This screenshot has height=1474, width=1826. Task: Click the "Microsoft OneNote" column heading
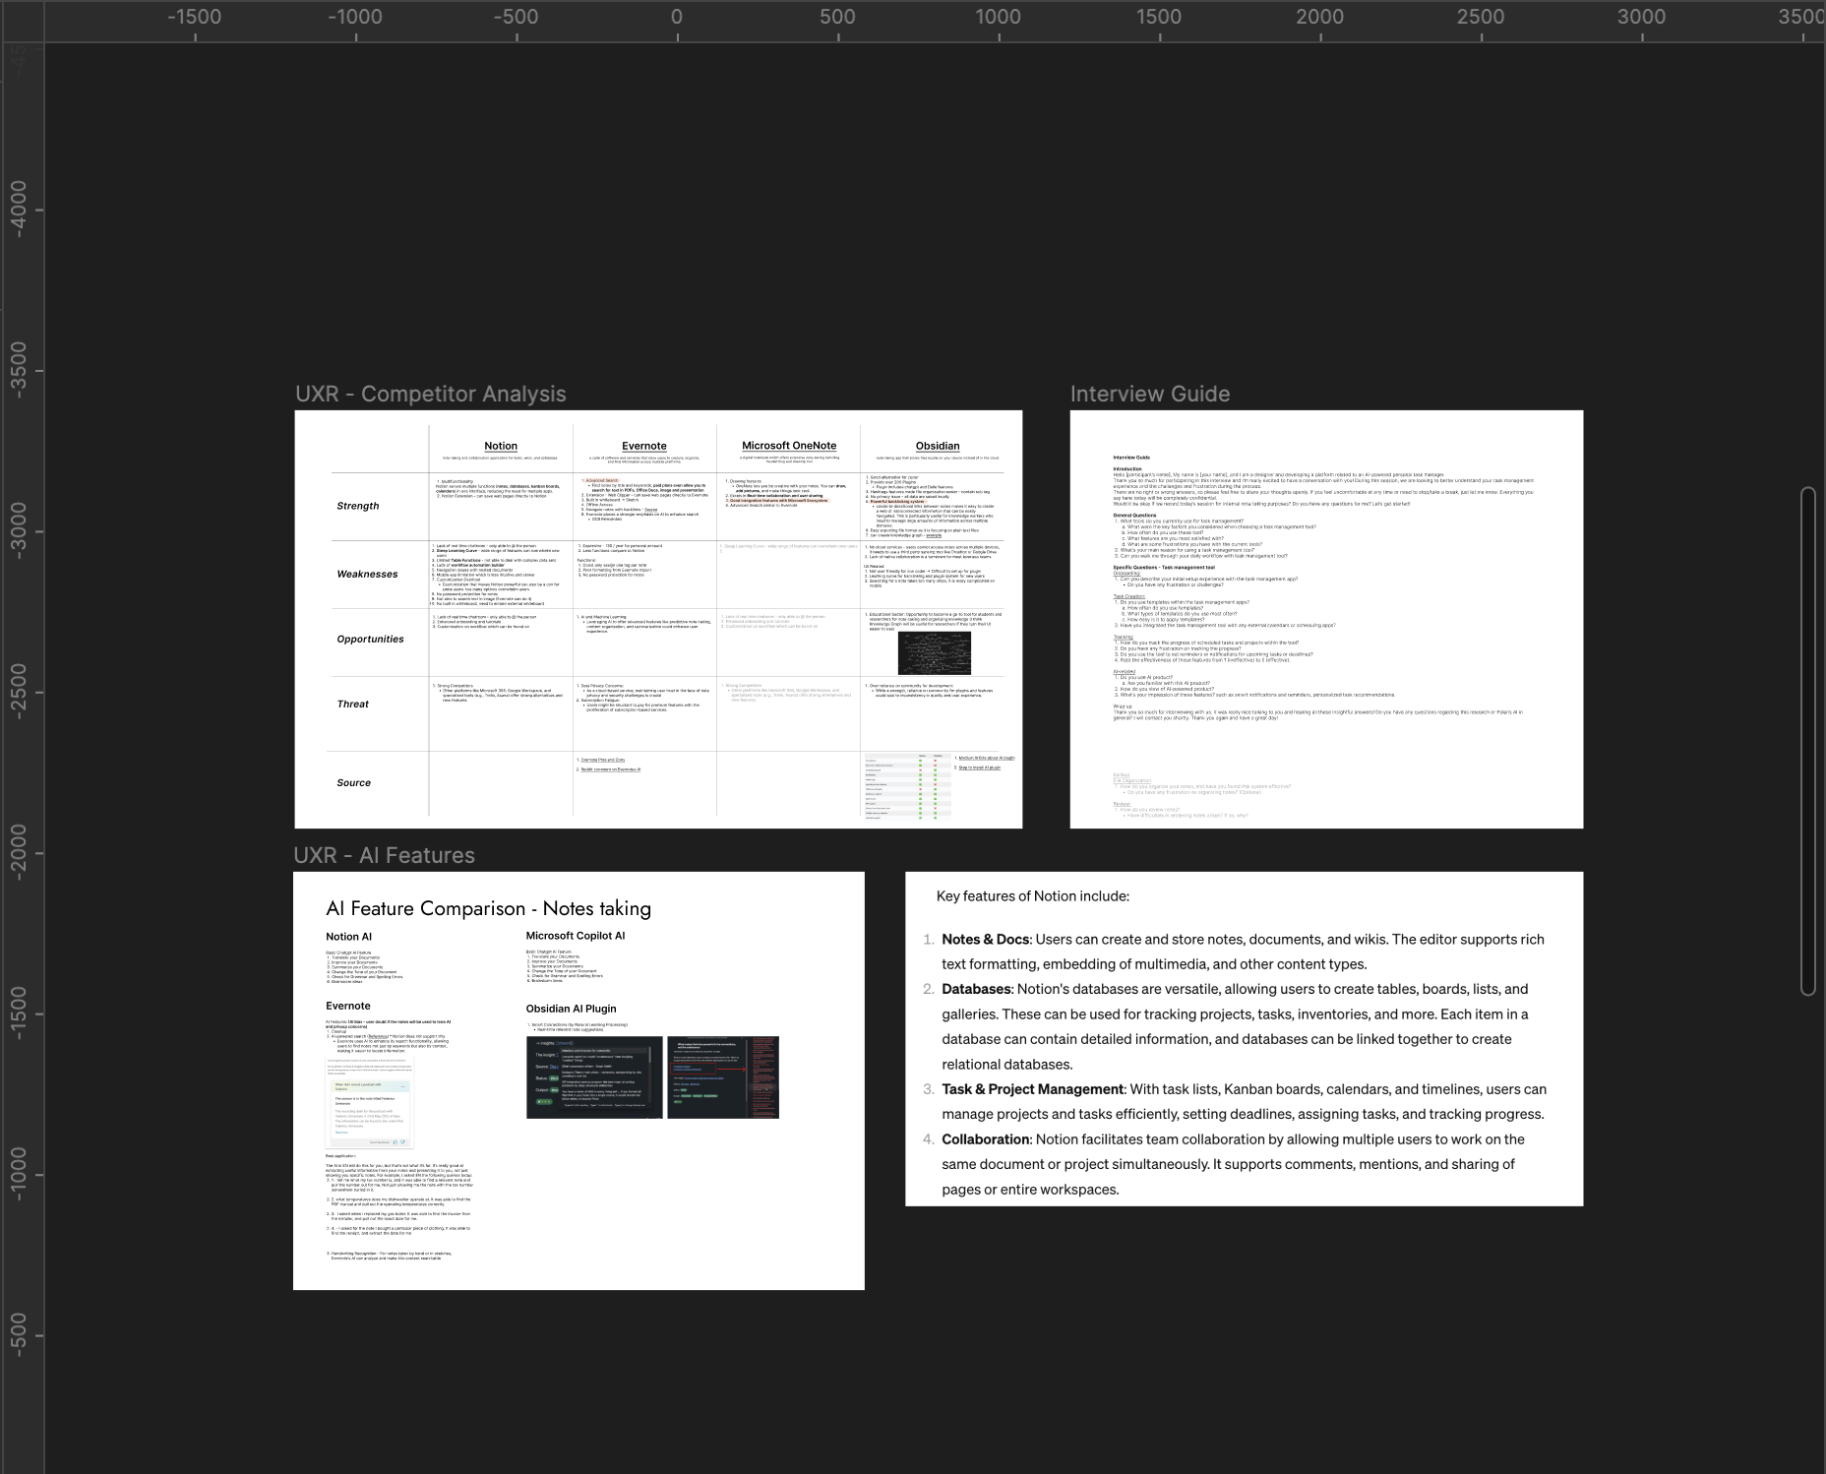[x=789, y=446]
